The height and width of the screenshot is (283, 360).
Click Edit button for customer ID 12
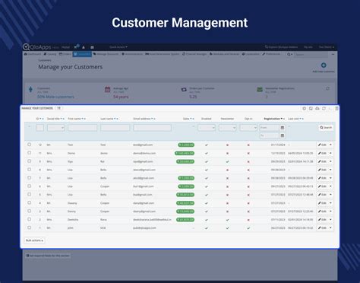(x=322, y=145)
